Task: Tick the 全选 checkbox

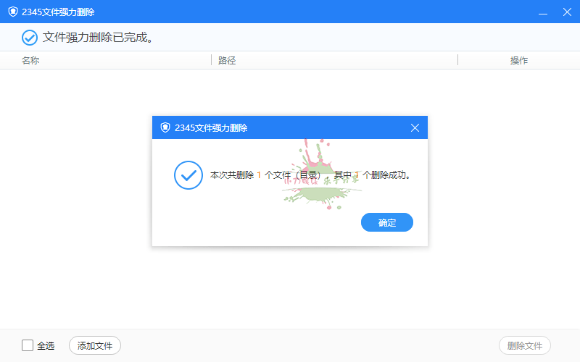Action: [28, 345]
